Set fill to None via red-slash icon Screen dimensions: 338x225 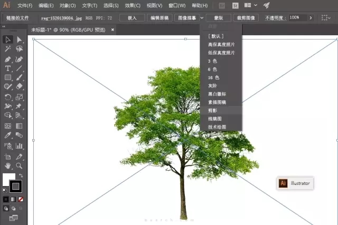point(21,199)
